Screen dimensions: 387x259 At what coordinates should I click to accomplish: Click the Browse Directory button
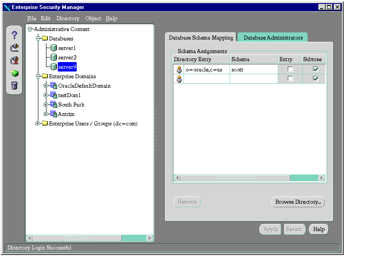pos(298,202)
